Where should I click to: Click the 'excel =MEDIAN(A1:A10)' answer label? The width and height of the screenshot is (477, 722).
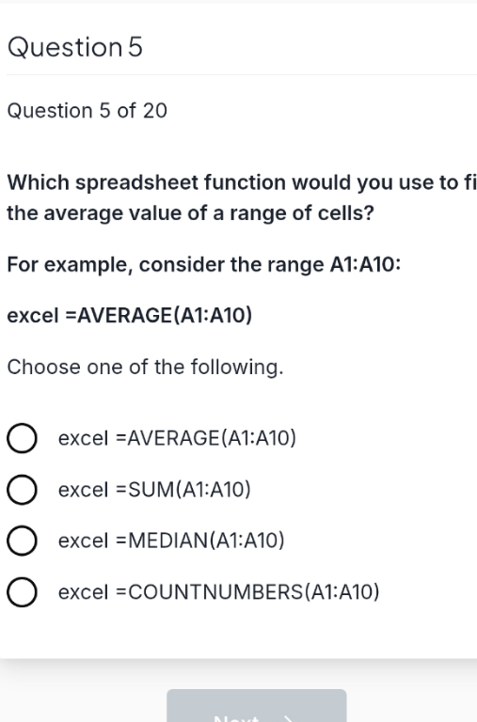pos(171,541)
